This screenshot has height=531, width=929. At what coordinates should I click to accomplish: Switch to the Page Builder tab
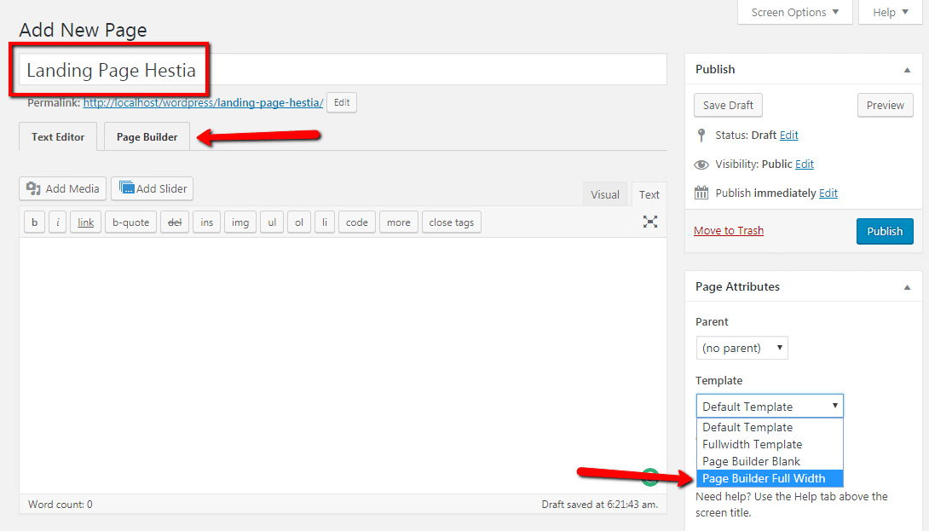click(x=146, y=136)
